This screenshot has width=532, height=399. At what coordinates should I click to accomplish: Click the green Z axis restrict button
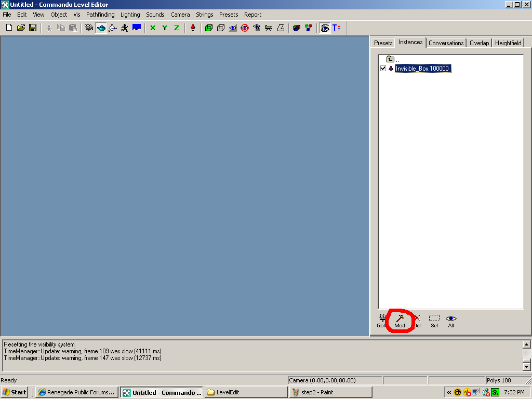(177, 28)
